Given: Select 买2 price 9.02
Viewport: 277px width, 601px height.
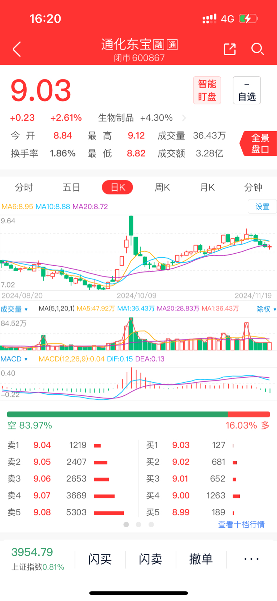Looking at the screenshot, I should [x=181, y=462].
